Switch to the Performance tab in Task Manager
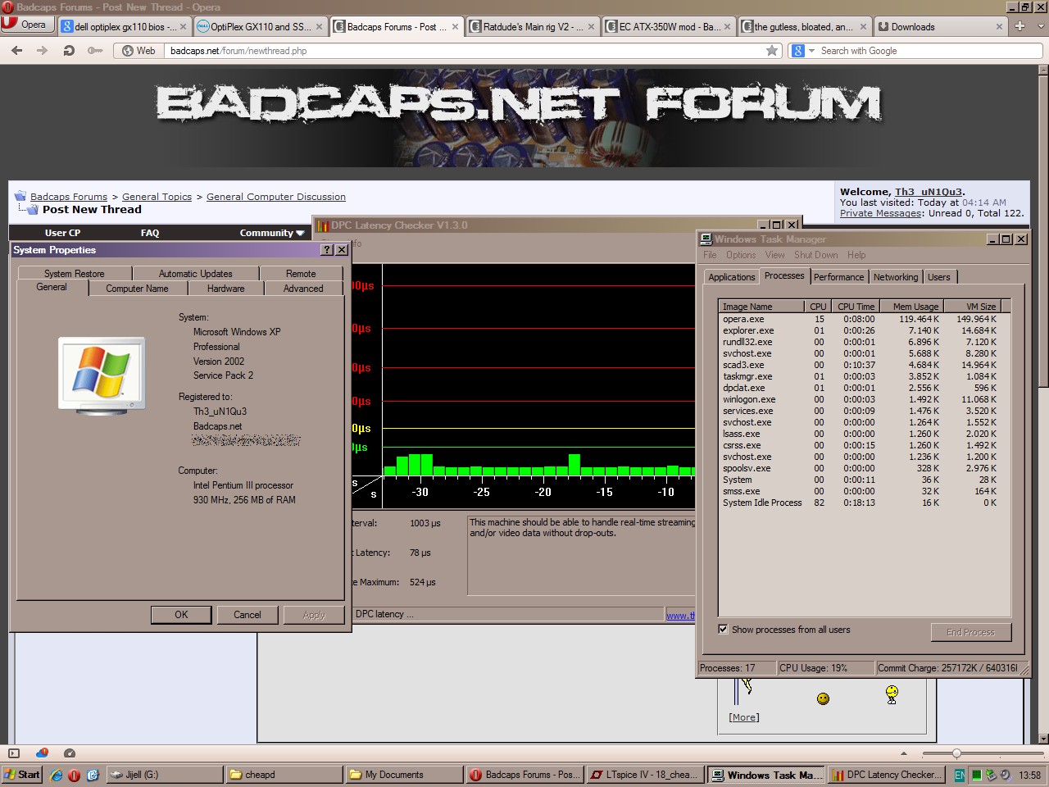Image resolution: width=1049 pixels, height=787 pixels. [838, 277]
